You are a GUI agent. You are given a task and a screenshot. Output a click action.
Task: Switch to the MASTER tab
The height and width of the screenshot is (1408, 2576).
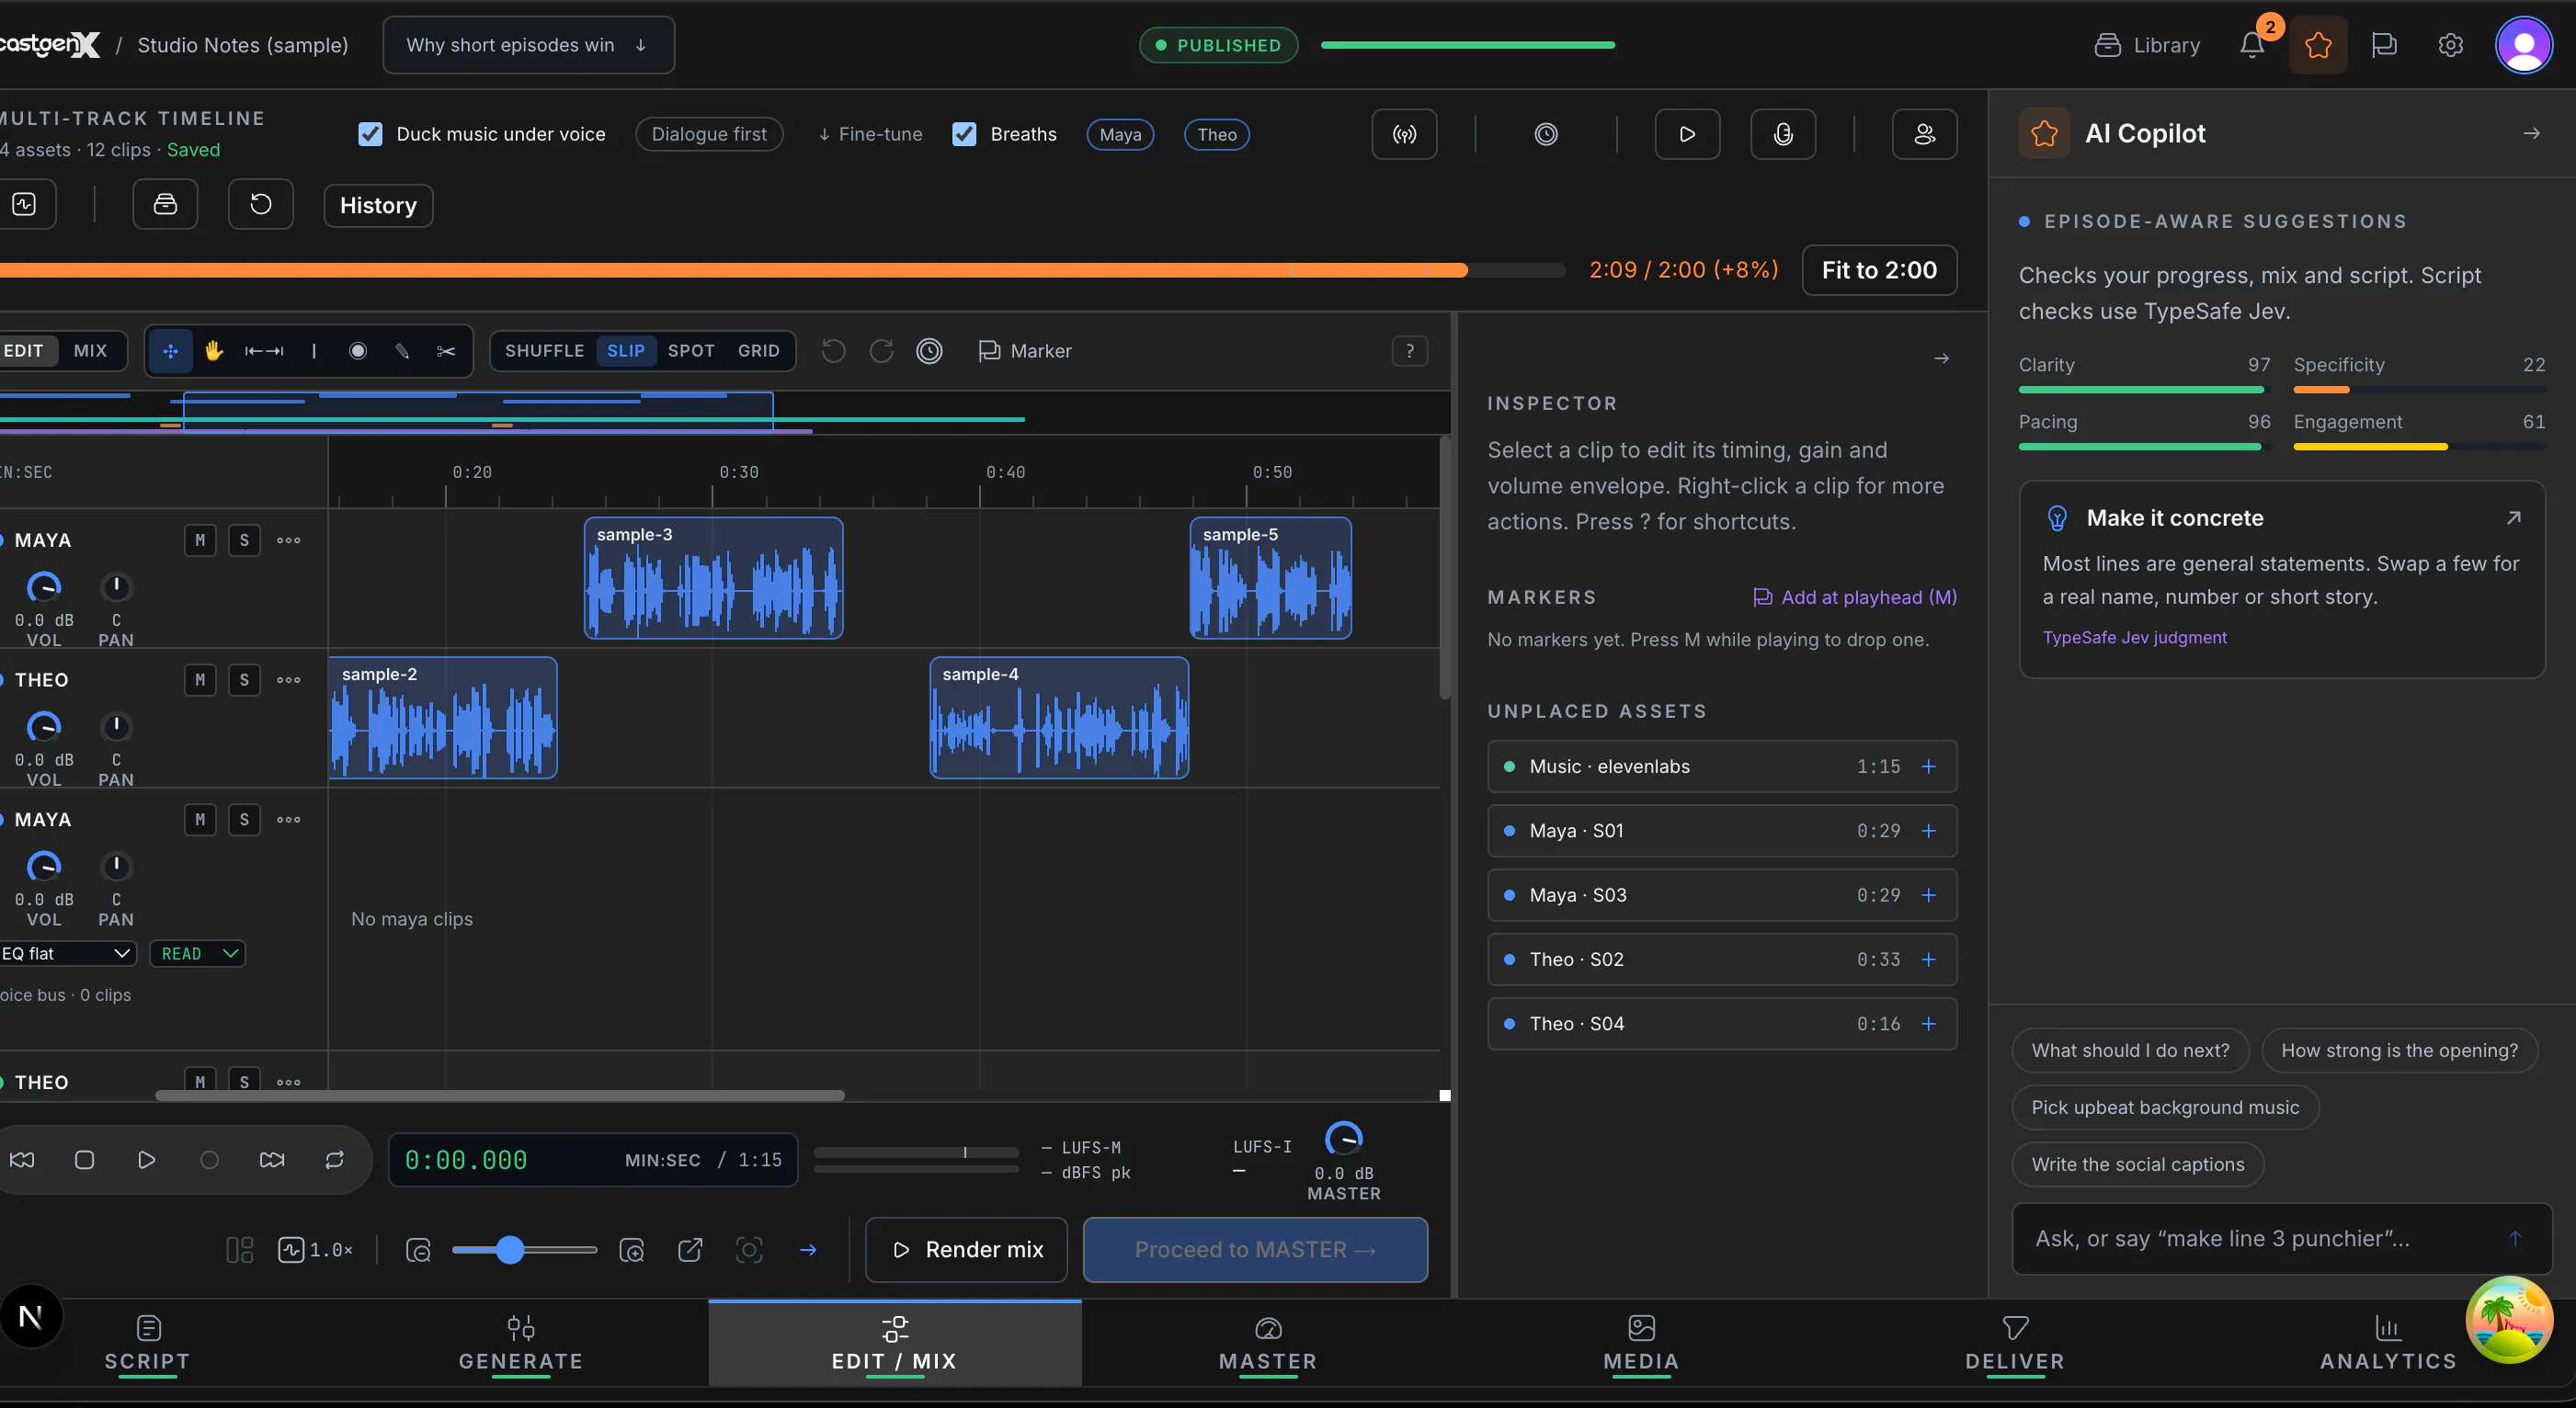pyautogui.click(x=1268, y=1343)
